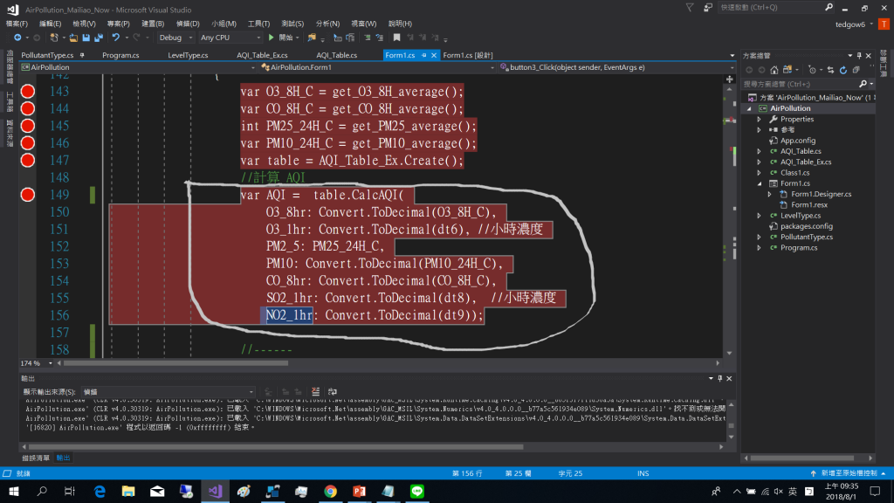This screenshot has width=894, height=503.
Task: Collapse the Form1.cs node in Solution Explorer
Action: tap(759, 183)
